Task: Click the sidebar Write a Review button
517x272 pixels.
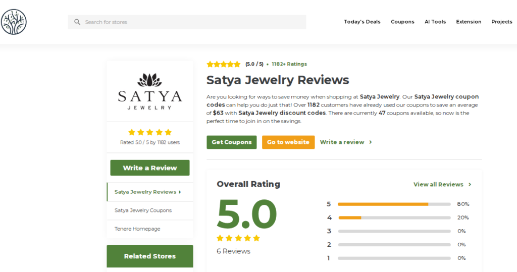Action: click(149, 168)
